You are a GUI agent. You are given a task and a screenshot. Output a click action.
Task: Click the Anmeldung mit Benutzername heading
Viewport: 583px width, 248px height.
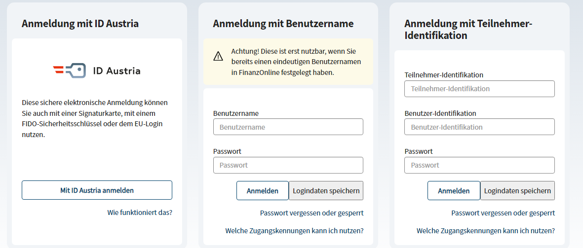pyautogui.click(x=283, y=24)
